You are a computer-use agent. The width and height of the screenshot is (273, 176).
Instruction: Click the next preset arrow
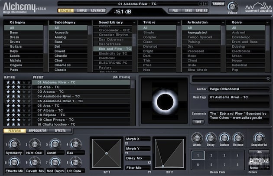coord(206,3)
